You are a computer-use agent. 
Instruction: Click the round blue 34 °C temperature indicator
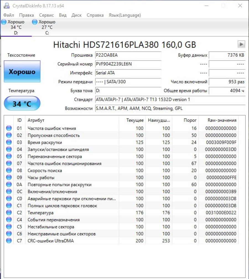coord(22,104)
